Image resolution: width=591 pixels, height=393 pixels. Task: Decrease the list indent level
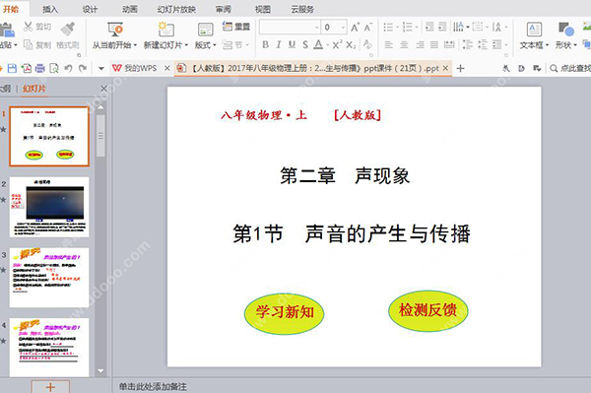click(x=429, y=27)
